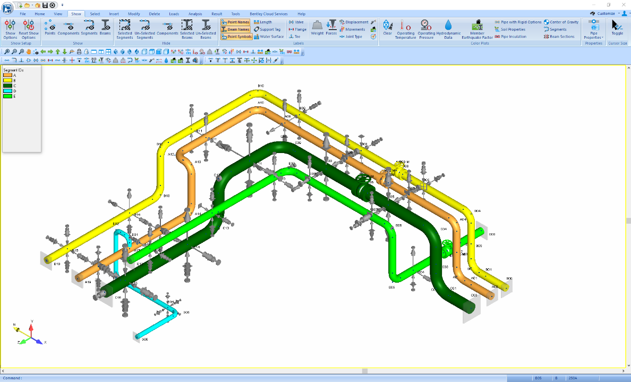Image resolution: width=631 pixels, height=382 pixels.
Task: Click cyan Segment D swatch
Action: tap(7, 91)
